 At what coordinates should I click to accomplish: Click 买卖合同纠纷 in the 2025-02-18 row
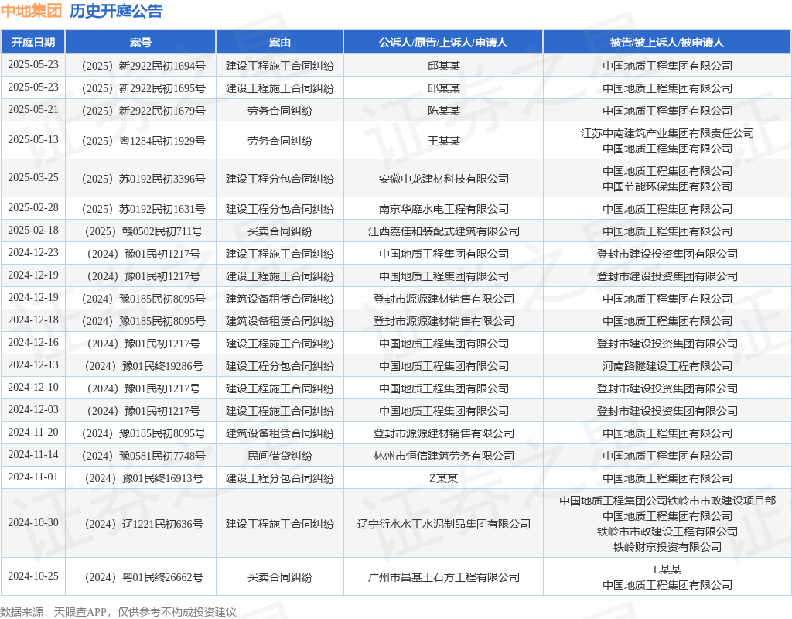[x=280, y=231]
